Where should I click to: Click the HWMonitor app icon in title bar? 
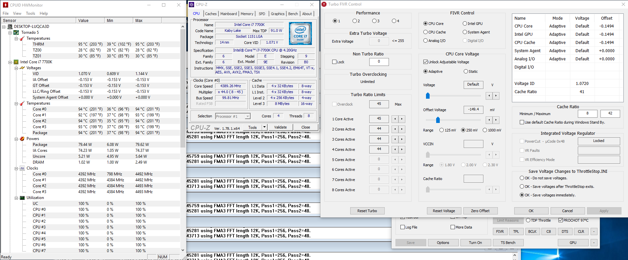point(5,5)
